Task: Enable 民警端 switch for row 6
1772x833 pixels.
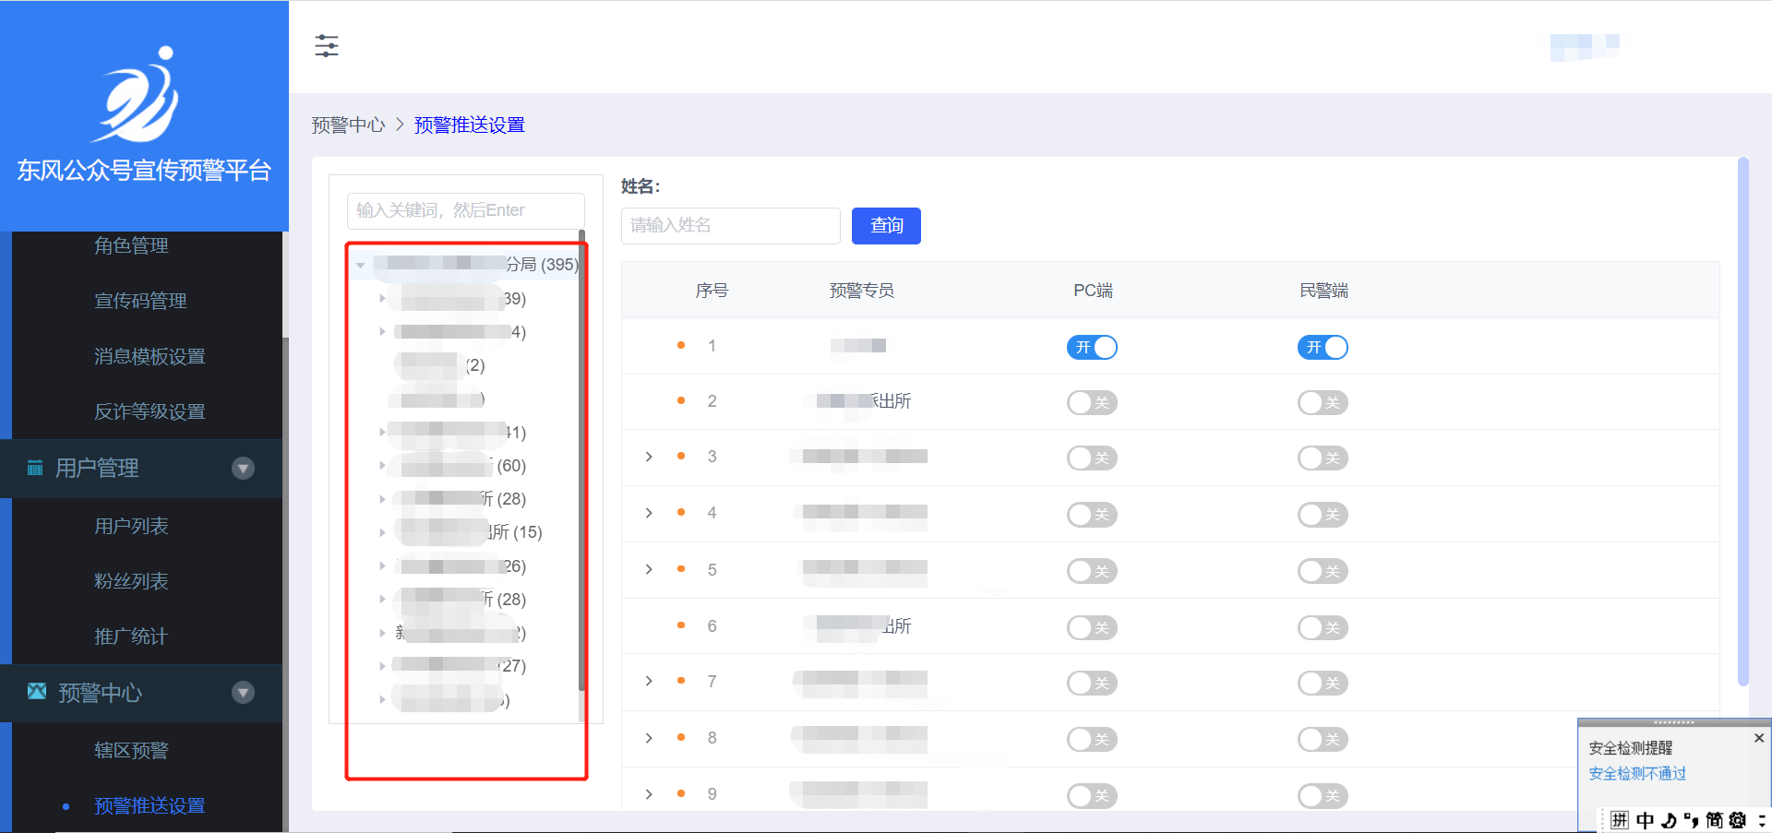Action: pyautogui.click(x=1323, y=627)
